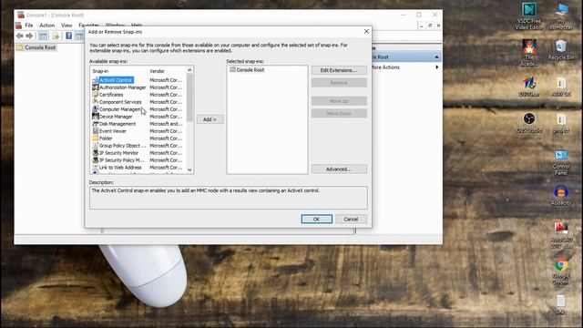Screen dimensions: 583x328
Task: Select Console Root in the MMC tree
Action: pyautogui.click(x=36, y=47)
